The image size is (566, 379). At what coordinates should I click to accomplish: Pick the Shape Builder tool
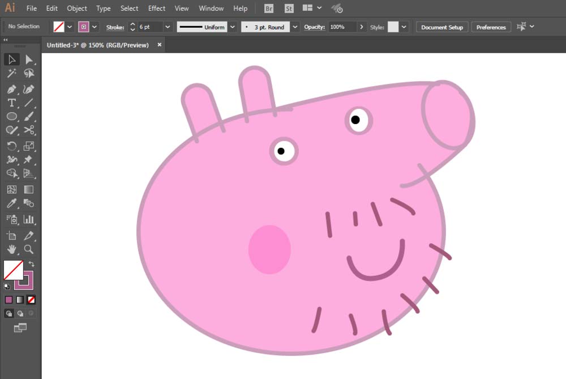11,173
